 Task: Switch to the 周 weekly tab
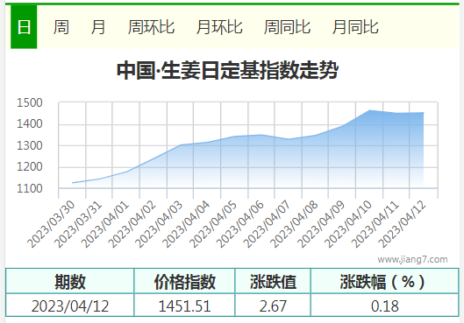(61, 27)
